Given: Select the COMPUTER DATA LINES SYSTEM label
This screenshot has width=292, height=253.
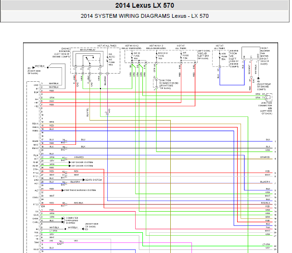Looking at the screenshot, I should (x=72, y=220).
